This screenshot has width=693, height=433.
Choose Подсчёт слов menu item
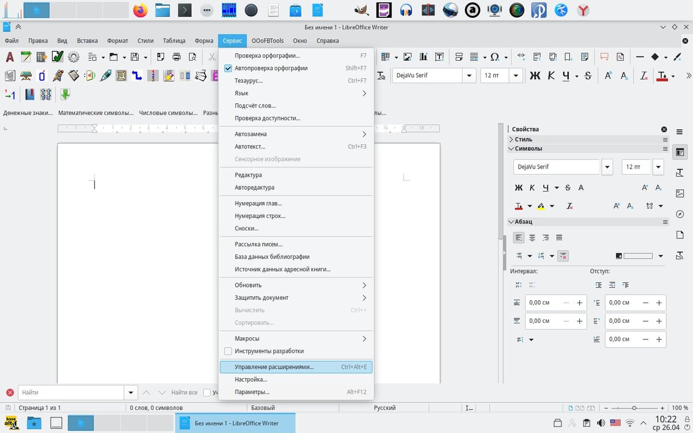click(296, 106)
